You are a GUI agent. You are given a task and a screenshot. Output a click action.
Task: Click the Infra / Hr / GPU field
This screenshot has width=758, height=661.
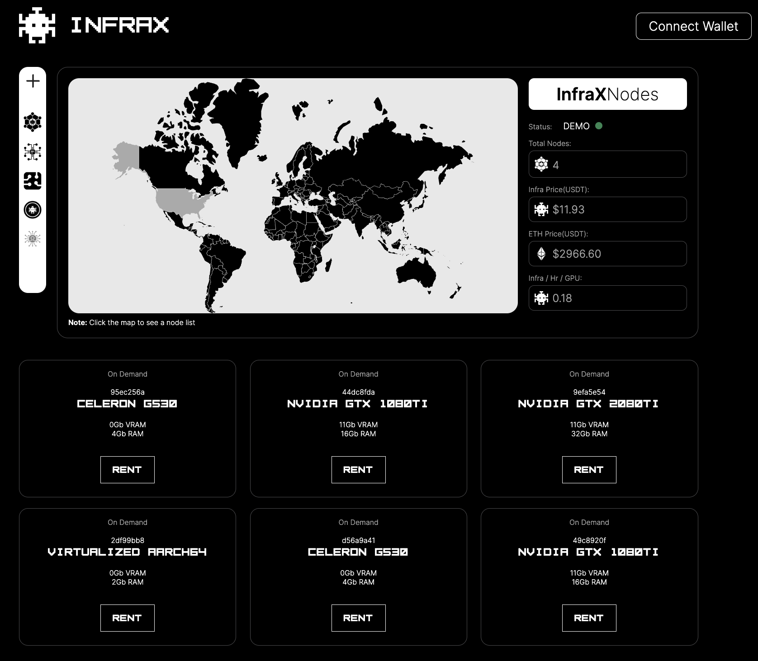(607, 298)
